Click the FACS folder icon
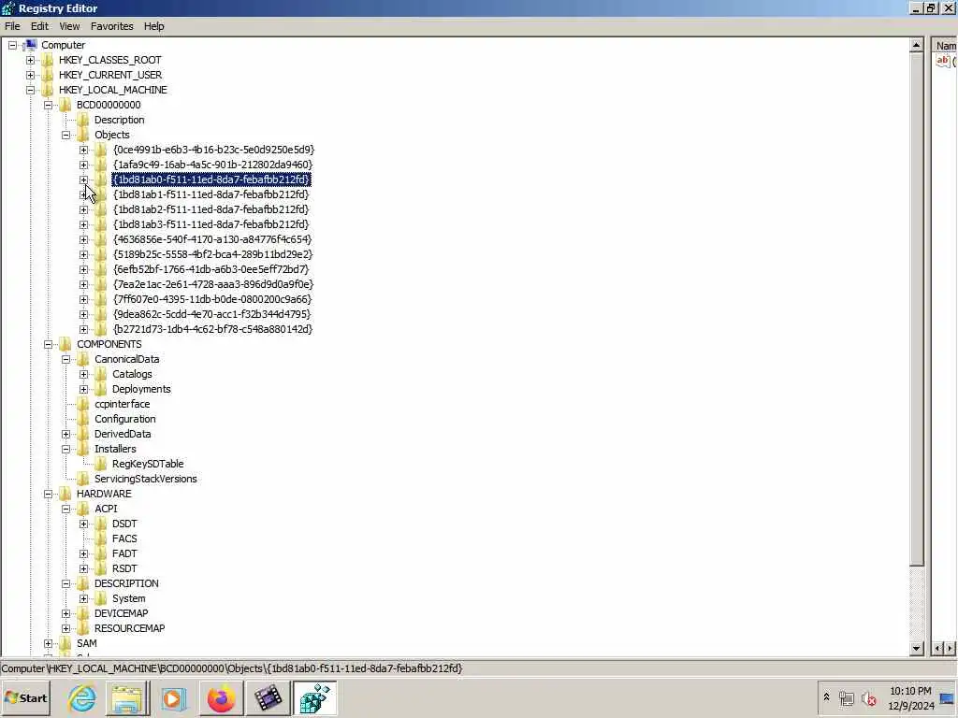The image size is (958, 718). [x=100, y=538]
